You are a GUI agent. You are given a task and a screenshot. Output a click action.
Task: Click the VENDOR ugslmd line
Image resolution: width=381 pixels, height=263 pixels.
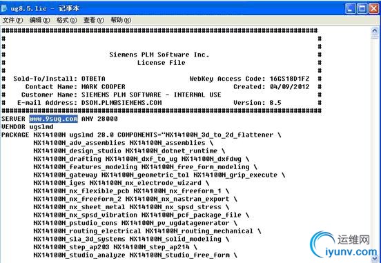27,127
